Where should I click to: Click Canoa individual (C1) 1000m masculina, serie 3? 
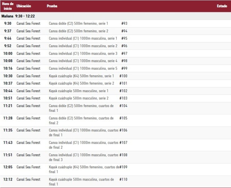point(83,53)
